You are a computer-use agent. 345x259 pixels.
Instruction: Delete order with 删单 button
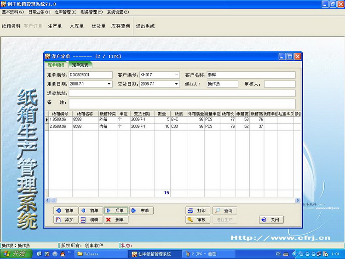pos(116,220)
